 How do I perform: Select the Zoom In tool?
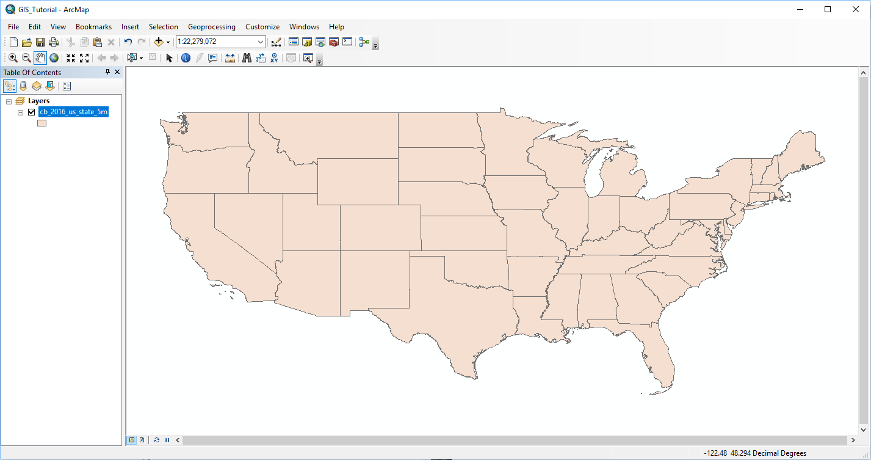pyautogui.click(x=12, y=58)
